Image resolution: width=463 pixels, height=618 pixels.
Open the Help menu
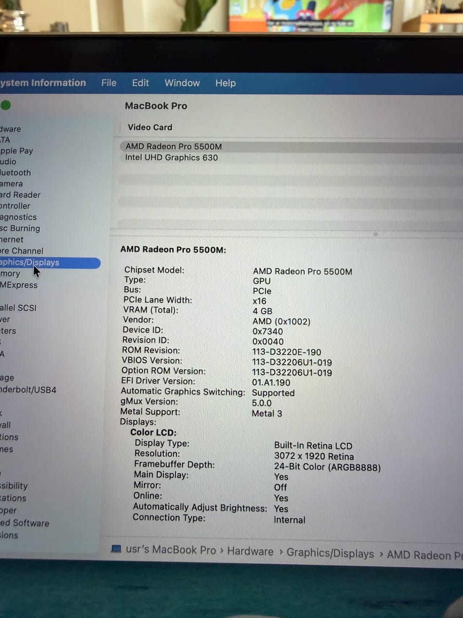tap(225, 83)
